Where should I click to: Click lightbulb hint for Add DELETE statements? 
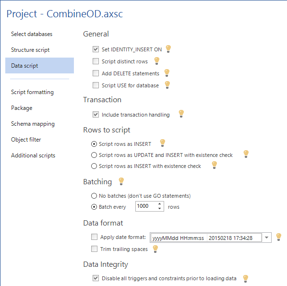(x=167, y=73)
